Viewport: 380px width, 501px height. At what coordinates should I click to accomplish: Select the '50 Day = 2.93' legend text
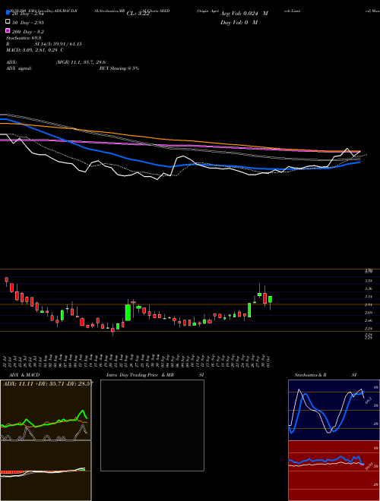28,23
